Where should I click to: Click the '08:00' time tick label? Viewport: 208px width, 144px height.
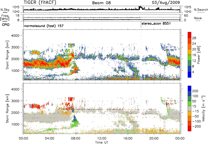click(x=76, y=139)
